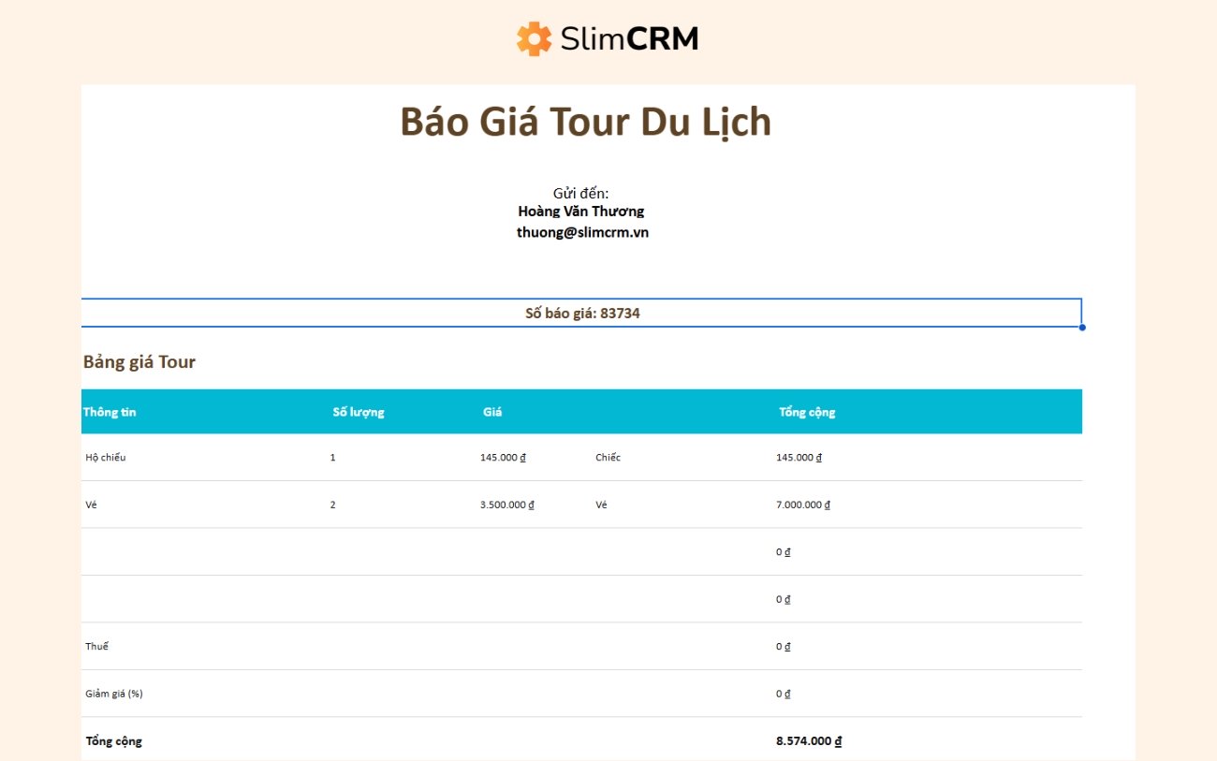Click the email thuong@slimcrm.vn
Screen dimensions: 1217x761
(582, 232)
